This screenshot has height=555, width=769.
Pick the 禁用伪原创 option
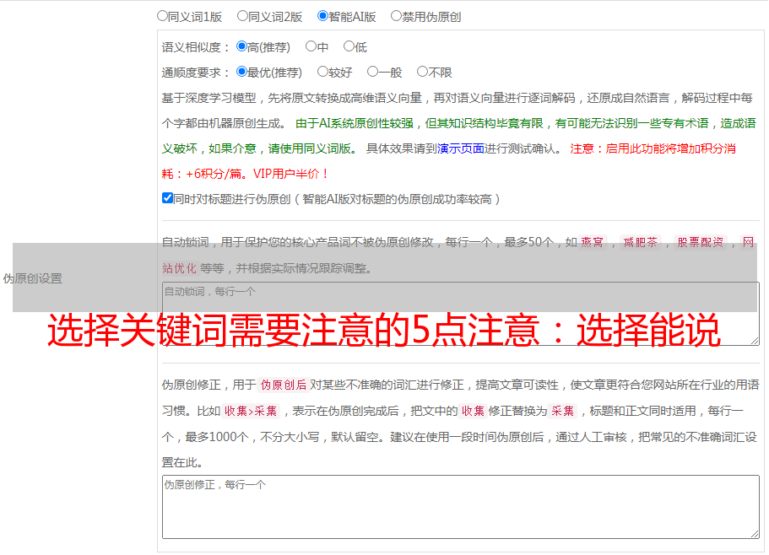(x=396, y=16)
